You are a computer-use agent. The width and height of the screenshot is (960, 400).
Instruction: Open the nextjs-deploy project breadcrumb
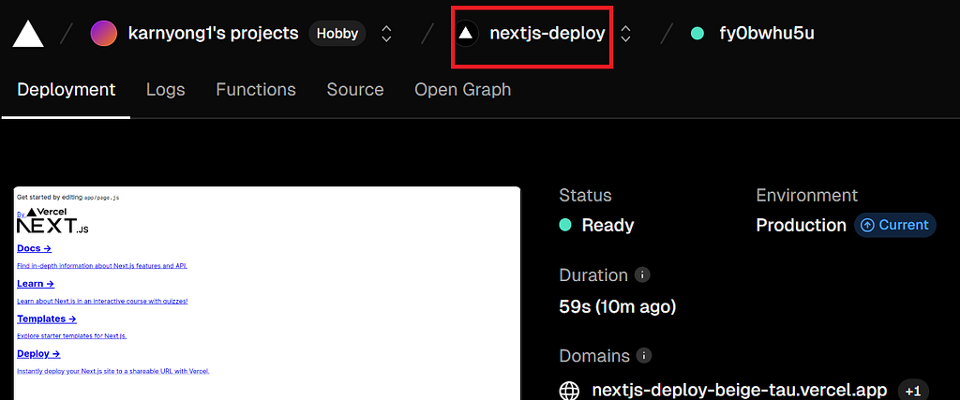(x=547, y=33)
